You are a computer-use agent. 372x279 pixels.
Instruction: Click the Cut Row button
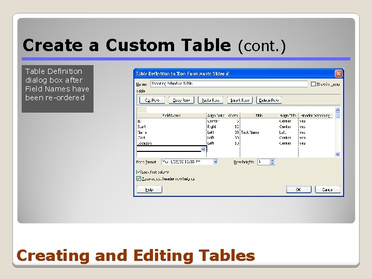click(152, 100)
